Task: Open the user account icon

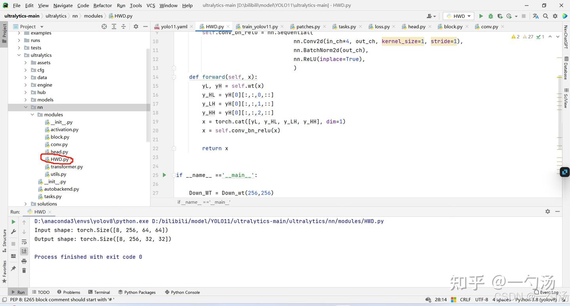Action: tap(431, 16)
